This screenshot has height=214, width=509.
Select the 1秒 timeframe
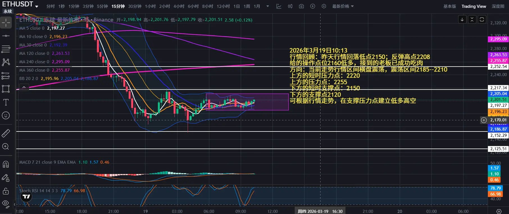point(62,6)
